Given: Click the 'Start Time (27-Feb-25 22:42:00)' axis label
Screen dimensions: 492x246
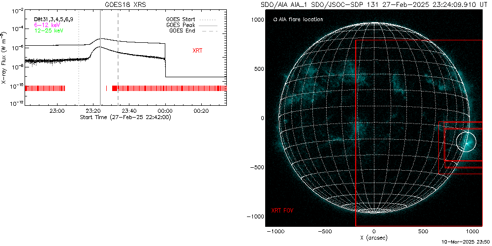Looking at the screenshot, I should pyautogui.click(x=125, y=117).
